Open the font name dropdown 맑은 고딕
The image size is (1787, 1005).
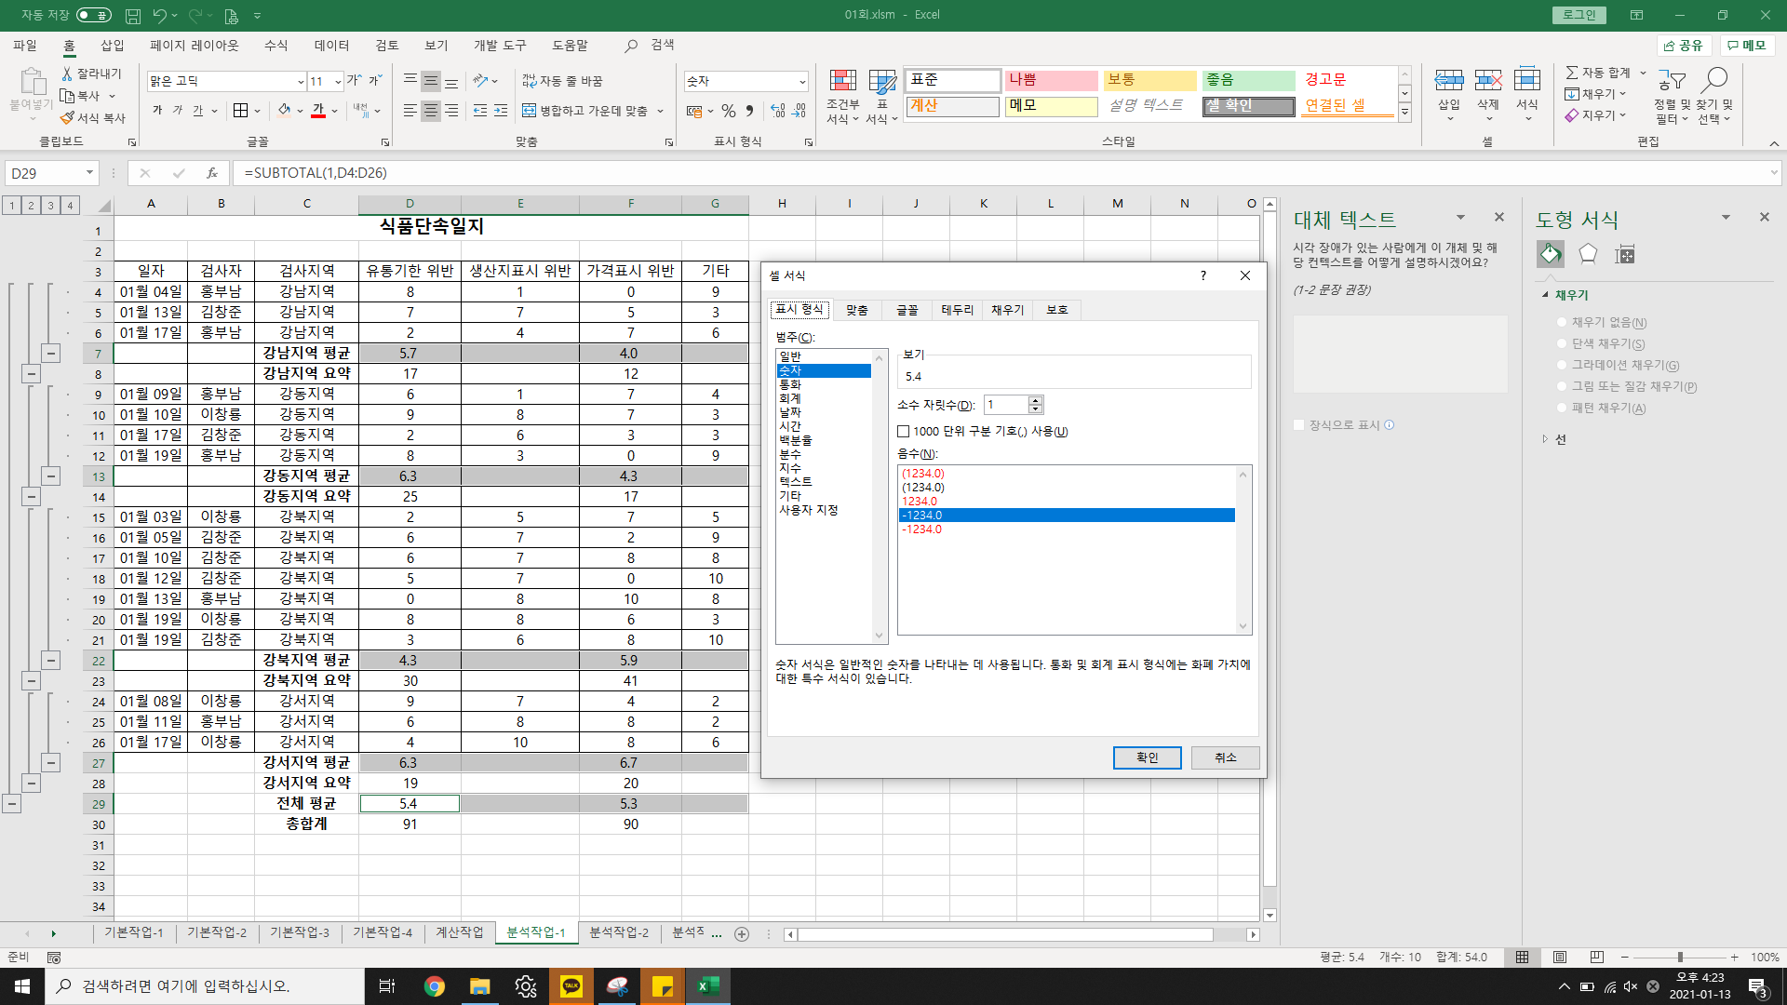pyautogui.click(x=301, y=82)
